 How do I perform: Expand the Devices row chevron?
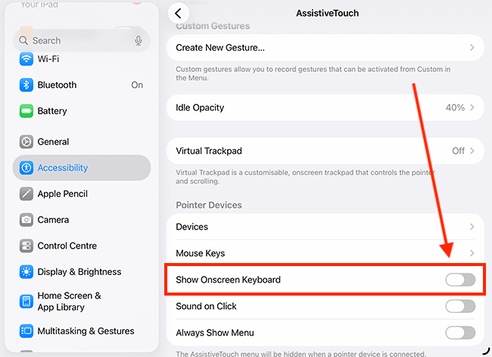[x=472, y=227]
